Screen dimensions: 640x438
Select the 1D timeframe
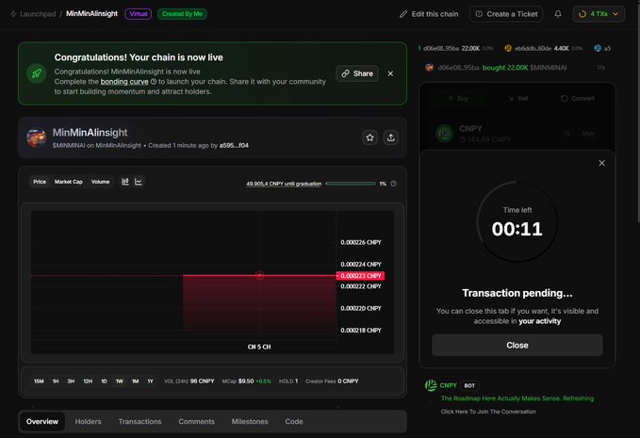point(104,381)
